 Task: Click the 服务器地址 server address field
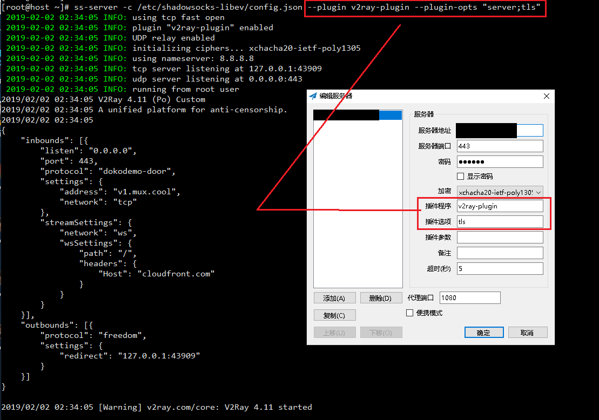[x=500, y=130]
